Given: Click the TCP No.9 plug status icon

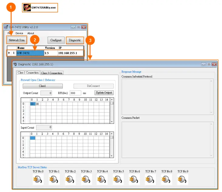Looking at the screenshot, I should [183, 180].
